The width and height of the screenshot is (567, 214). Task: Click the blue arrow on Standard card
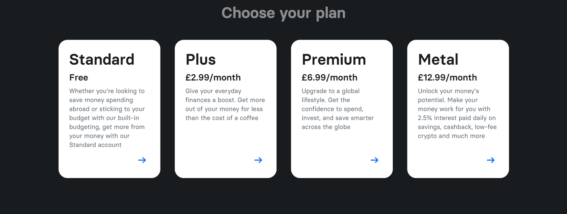pyautogui.click(x=142, y=160)
